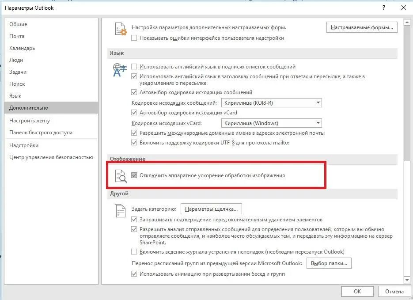Select the Поиск category

[51, 84]
